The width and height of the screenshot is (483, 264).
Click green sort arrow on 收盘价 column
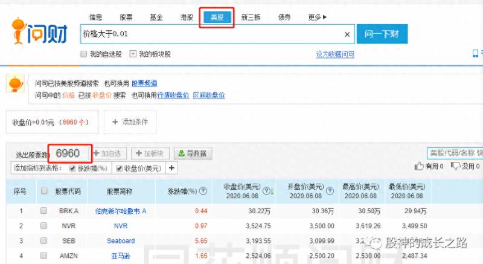point(272,192)
